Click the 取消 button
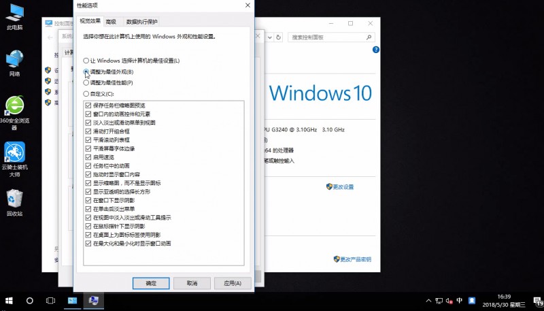This screenshot has width=544, height=311. point(192,283)
